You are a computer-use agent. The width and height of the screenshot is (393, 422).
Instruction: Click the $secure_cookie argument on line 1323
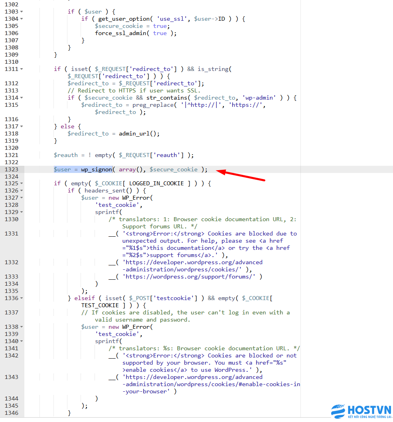[174, 169]
